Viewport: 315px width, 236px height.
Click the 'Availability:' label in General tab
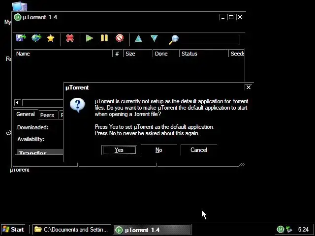point(31,139)
